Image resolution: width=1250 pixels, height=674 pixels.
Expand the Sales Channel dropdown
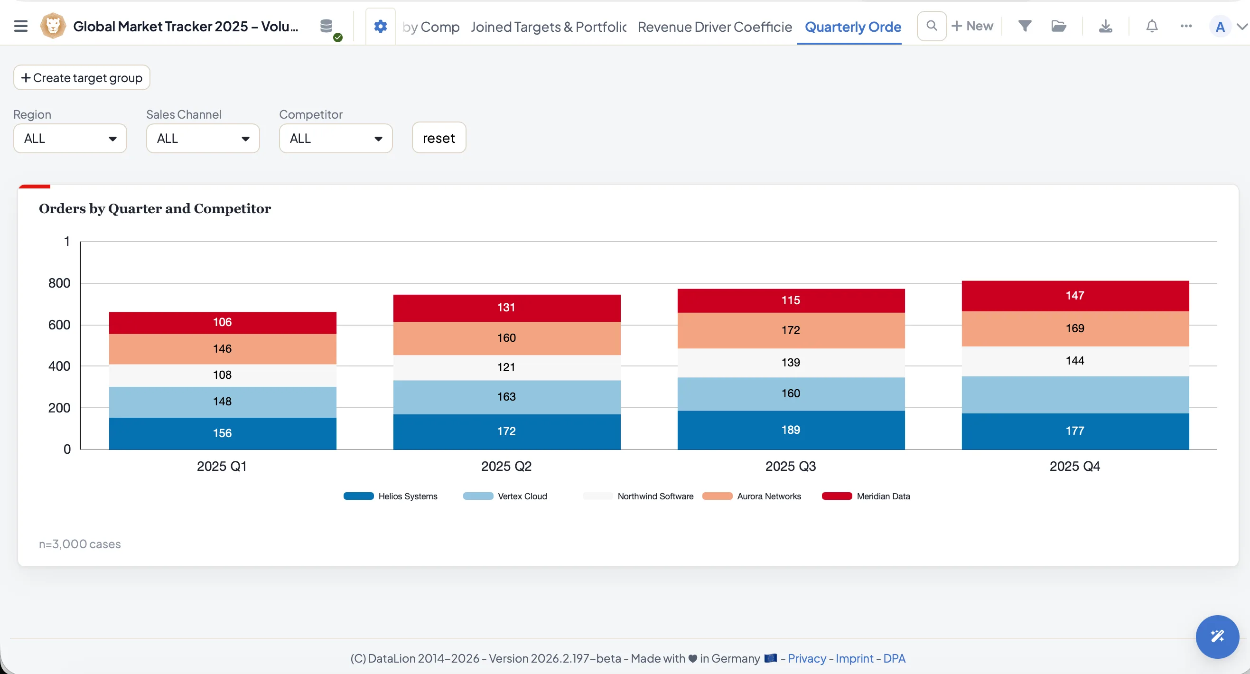pos(203,138)
